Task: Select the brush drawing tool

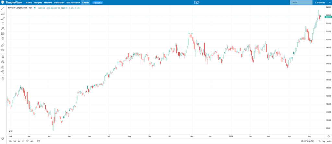Action: [x=3, y=18]
